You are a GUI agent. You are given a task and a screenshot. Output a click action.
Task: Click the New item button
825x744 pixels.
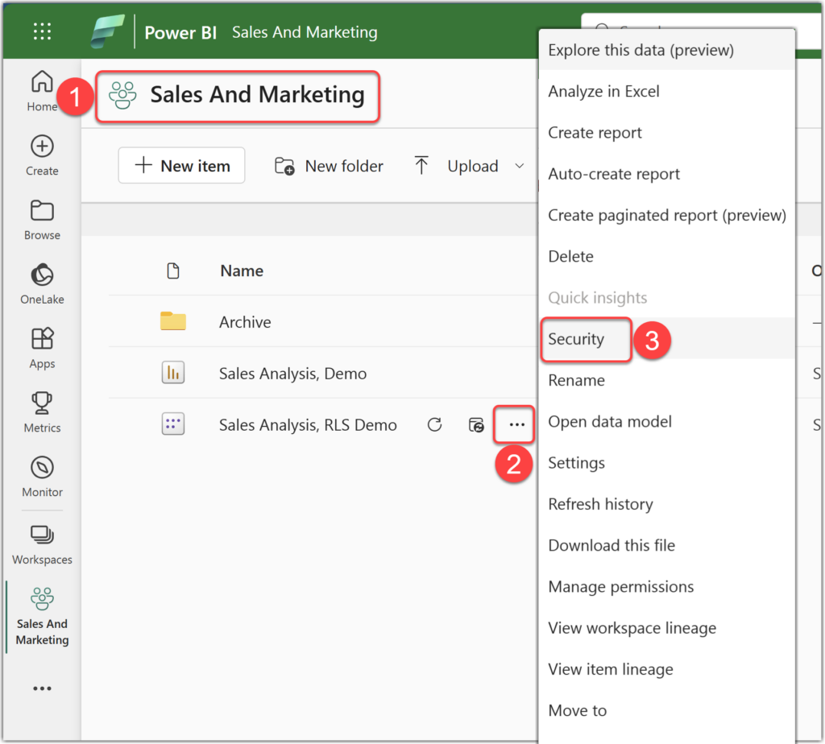[x=181, y=166]
